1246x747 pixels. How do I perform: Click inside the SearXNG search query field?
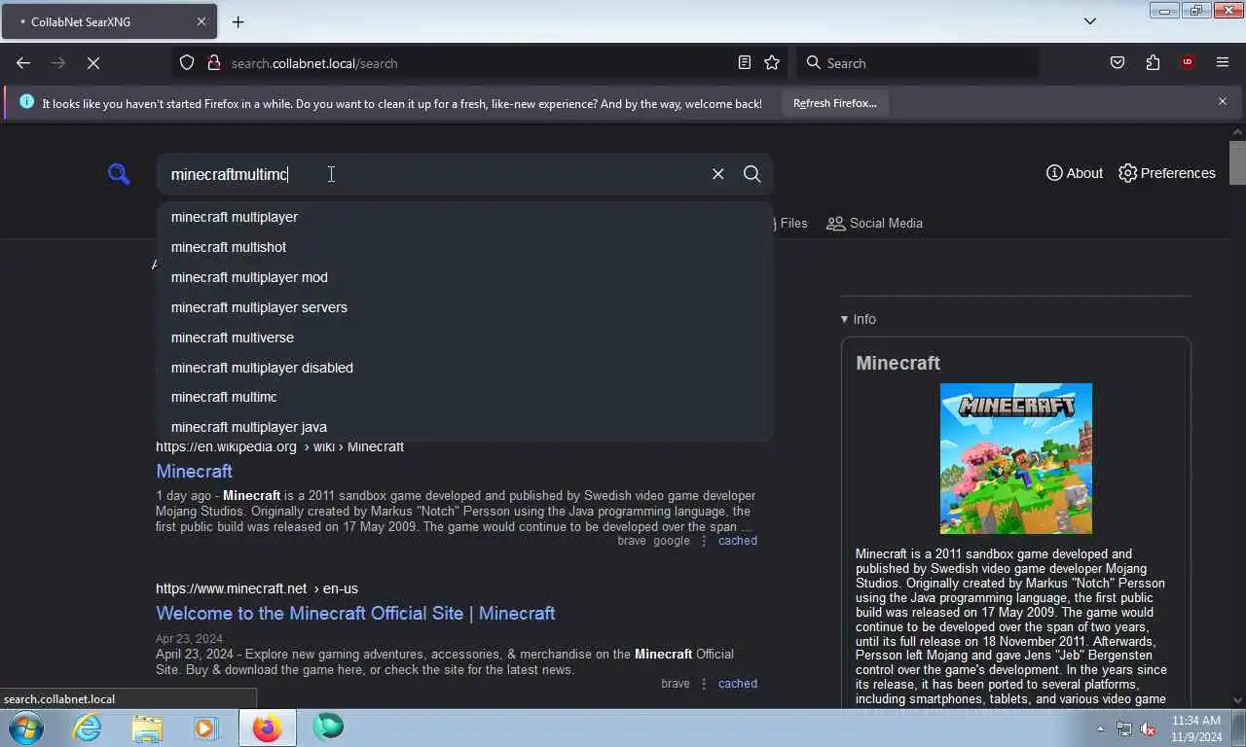pyautogui.click(x=433, y=174)
